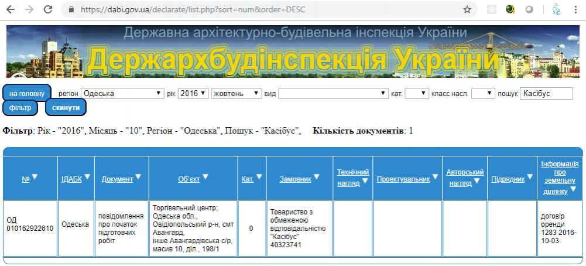Screen dimensions: 586x266
Task: Open the регіон dropdown showing Одеська
Action: 122,94
